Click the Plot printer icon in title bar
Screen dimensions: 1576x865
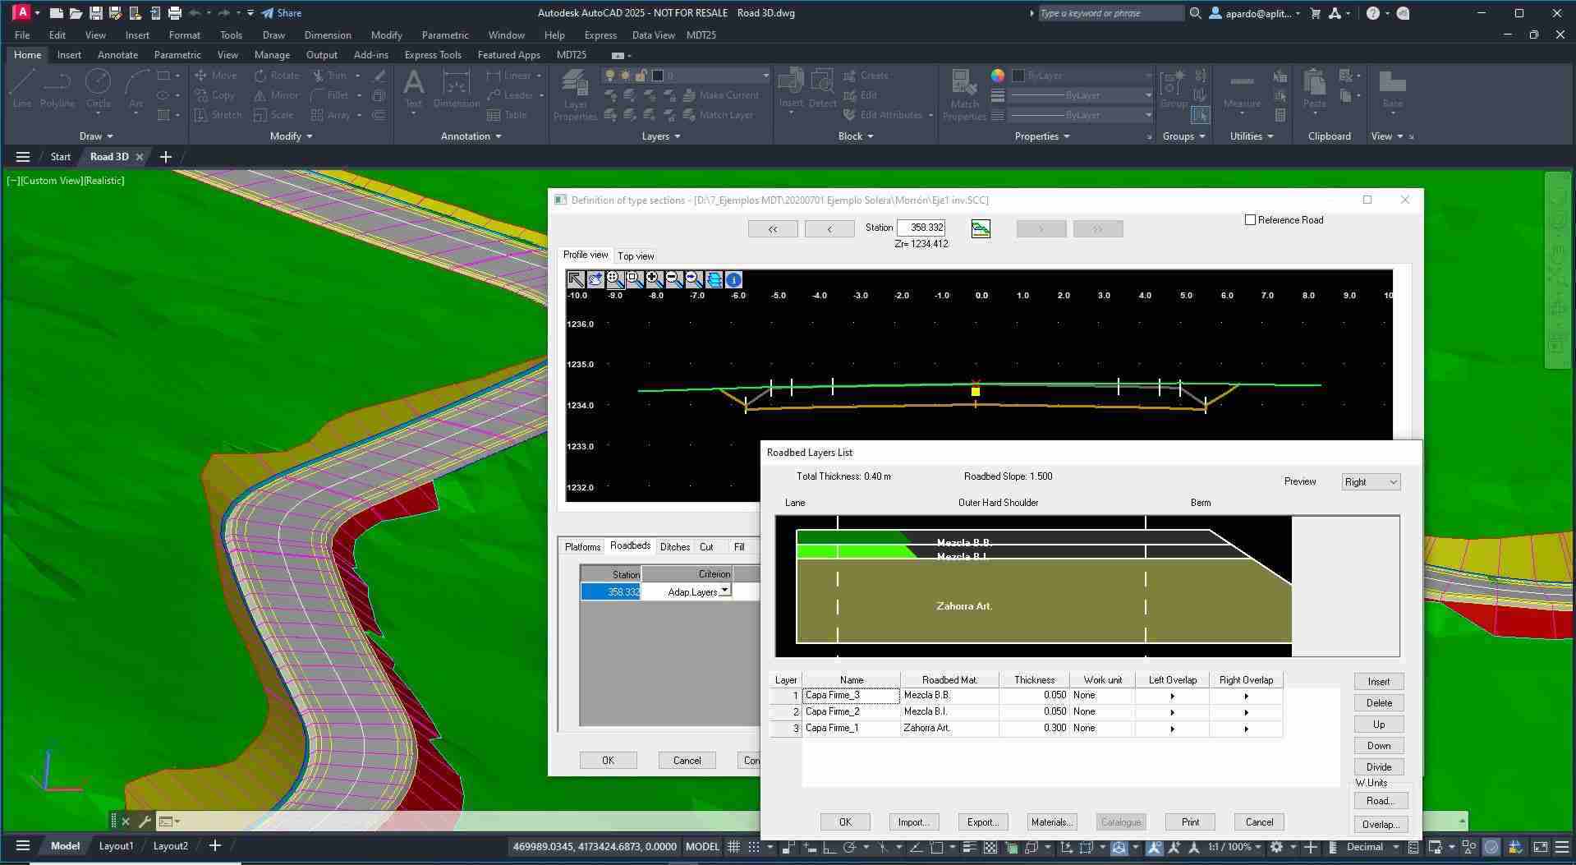coord(174,13)
